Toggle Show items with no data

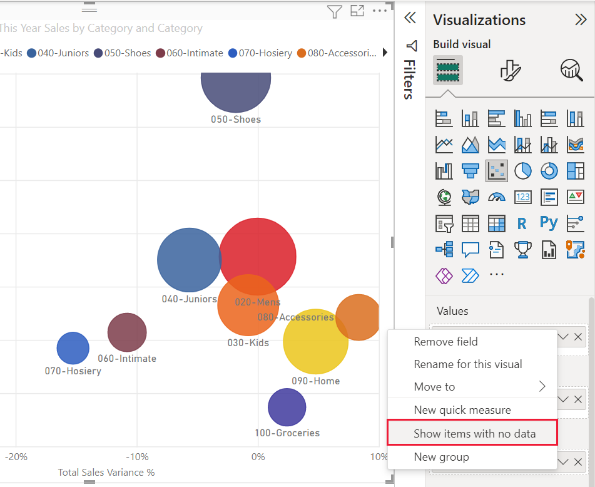tap(474, 433)
